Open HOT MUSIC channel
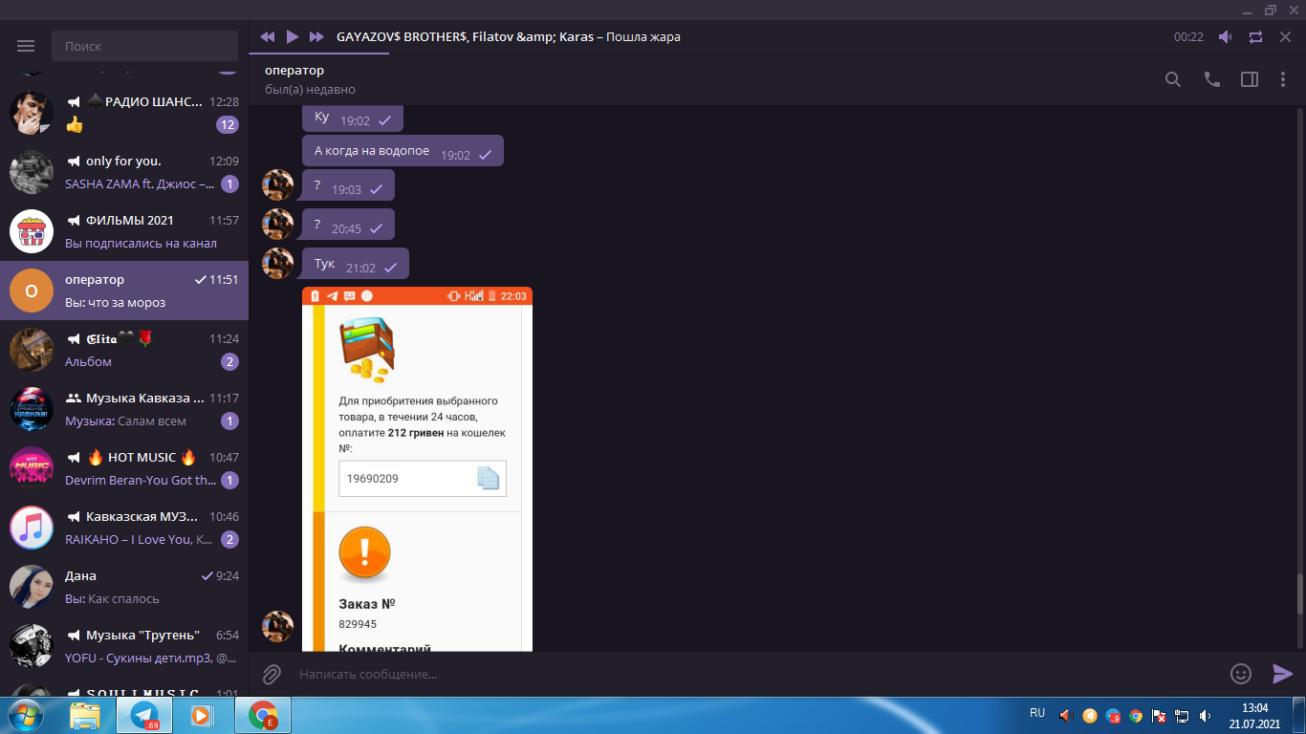 pos(124,468)
